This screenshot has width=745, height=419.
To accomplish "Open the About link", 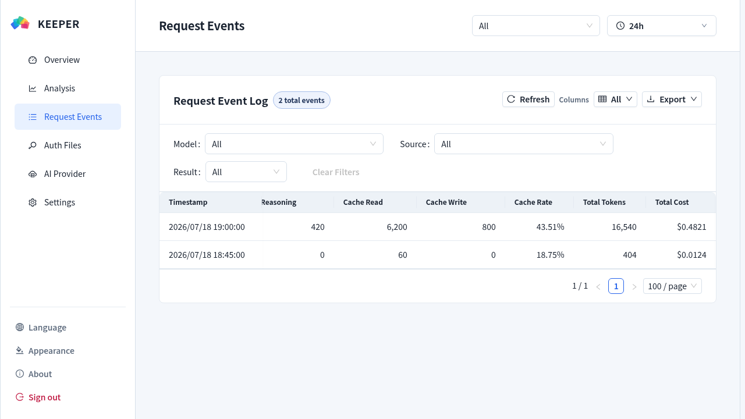I will point(40,374).
